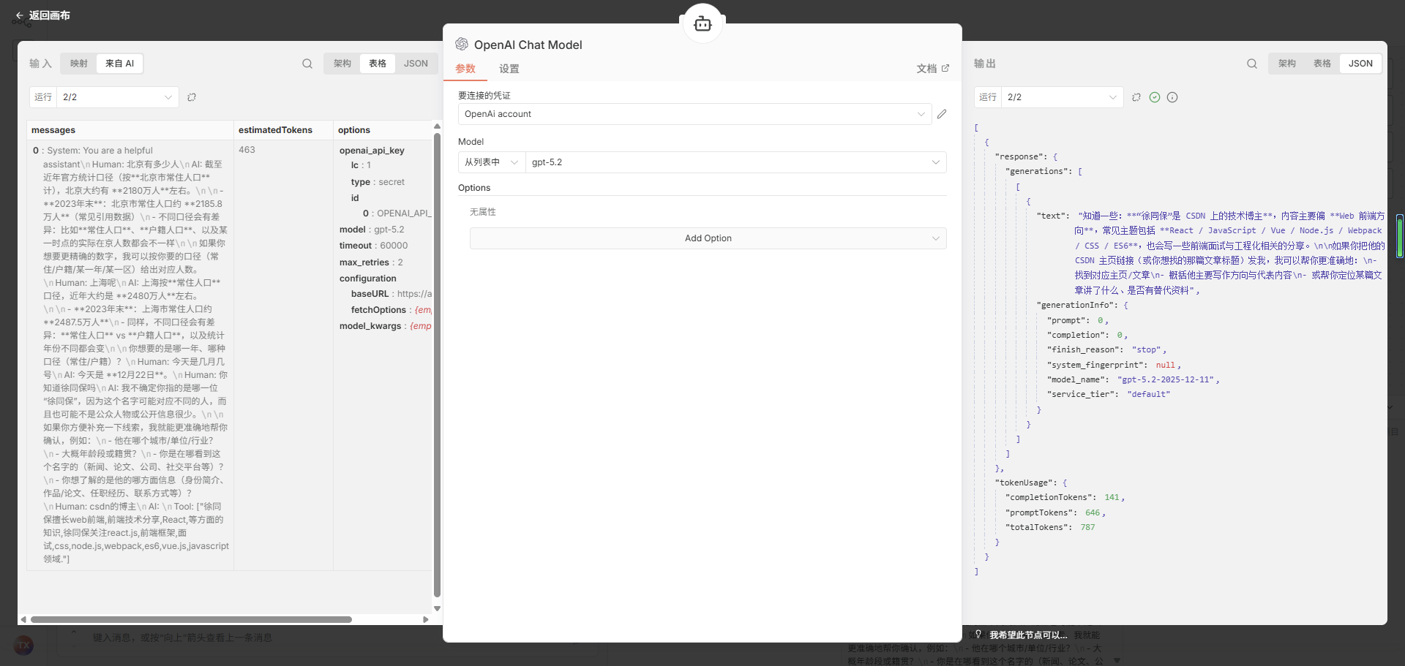Click the estimatedTokens column header
Image resolution: width=1405 pixels, height=666 pixels.
283,130
